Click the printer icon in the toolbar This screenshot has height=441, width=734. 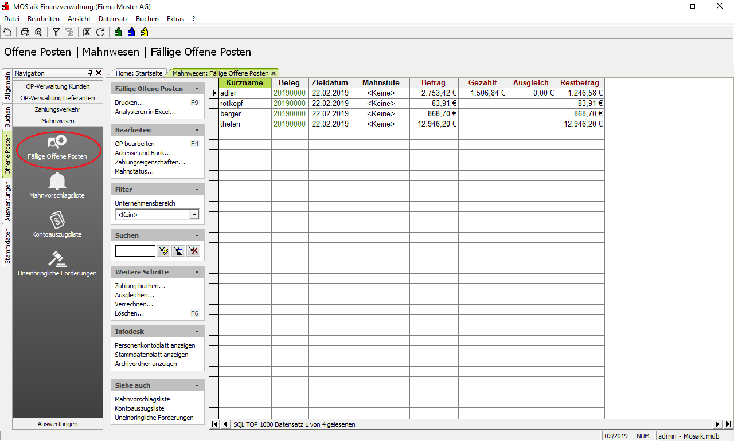pos(25,32)
